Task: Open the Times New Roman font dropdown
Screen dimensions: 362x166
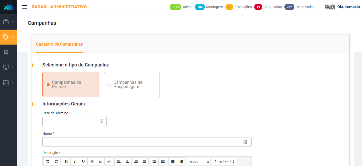Action: [224, 161]
